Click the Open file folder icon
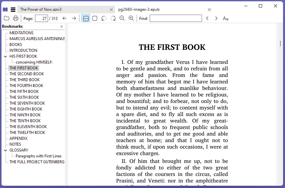Viewport: 285px width, 188px height. click(x=7, y=18)
